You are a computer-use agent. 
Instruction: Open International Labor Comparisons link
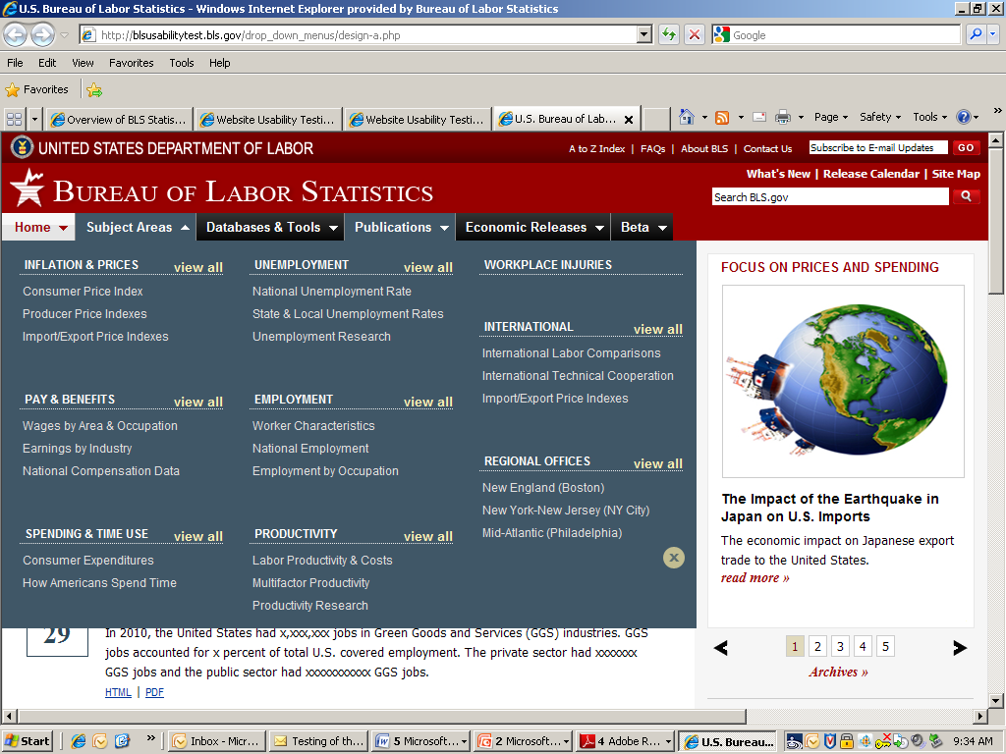(571, 353)
